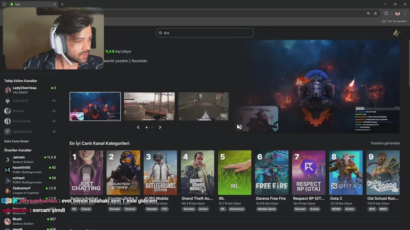Click the !bushido stream title text
The width and height of the screenshot is (410, 230).
tap(139, 61)
